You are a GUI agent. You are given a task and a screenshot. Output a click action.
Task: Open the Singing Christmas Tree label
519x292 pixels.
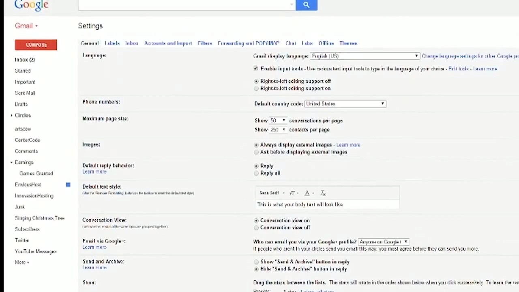point(40,218)
